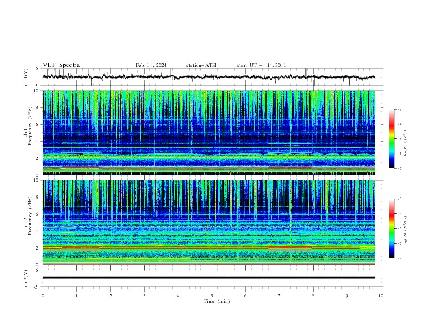This screenshot has height=332, width=429.
Task: Click the 'start UT = 14:30:1' text
Action: 262,65
